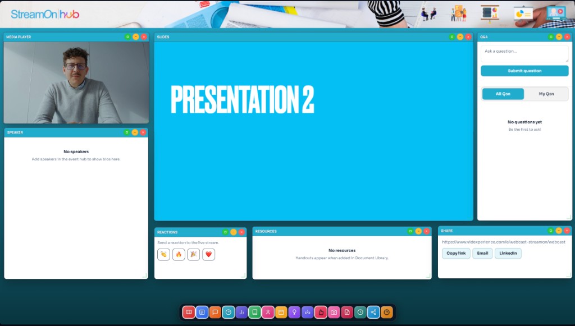Focus the Ask a question field
The width and height of the screenshot is (575, 326).
524,53
